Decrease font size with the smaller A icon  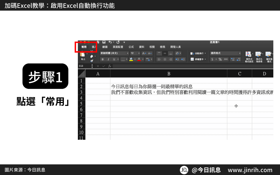pos(150,53)
